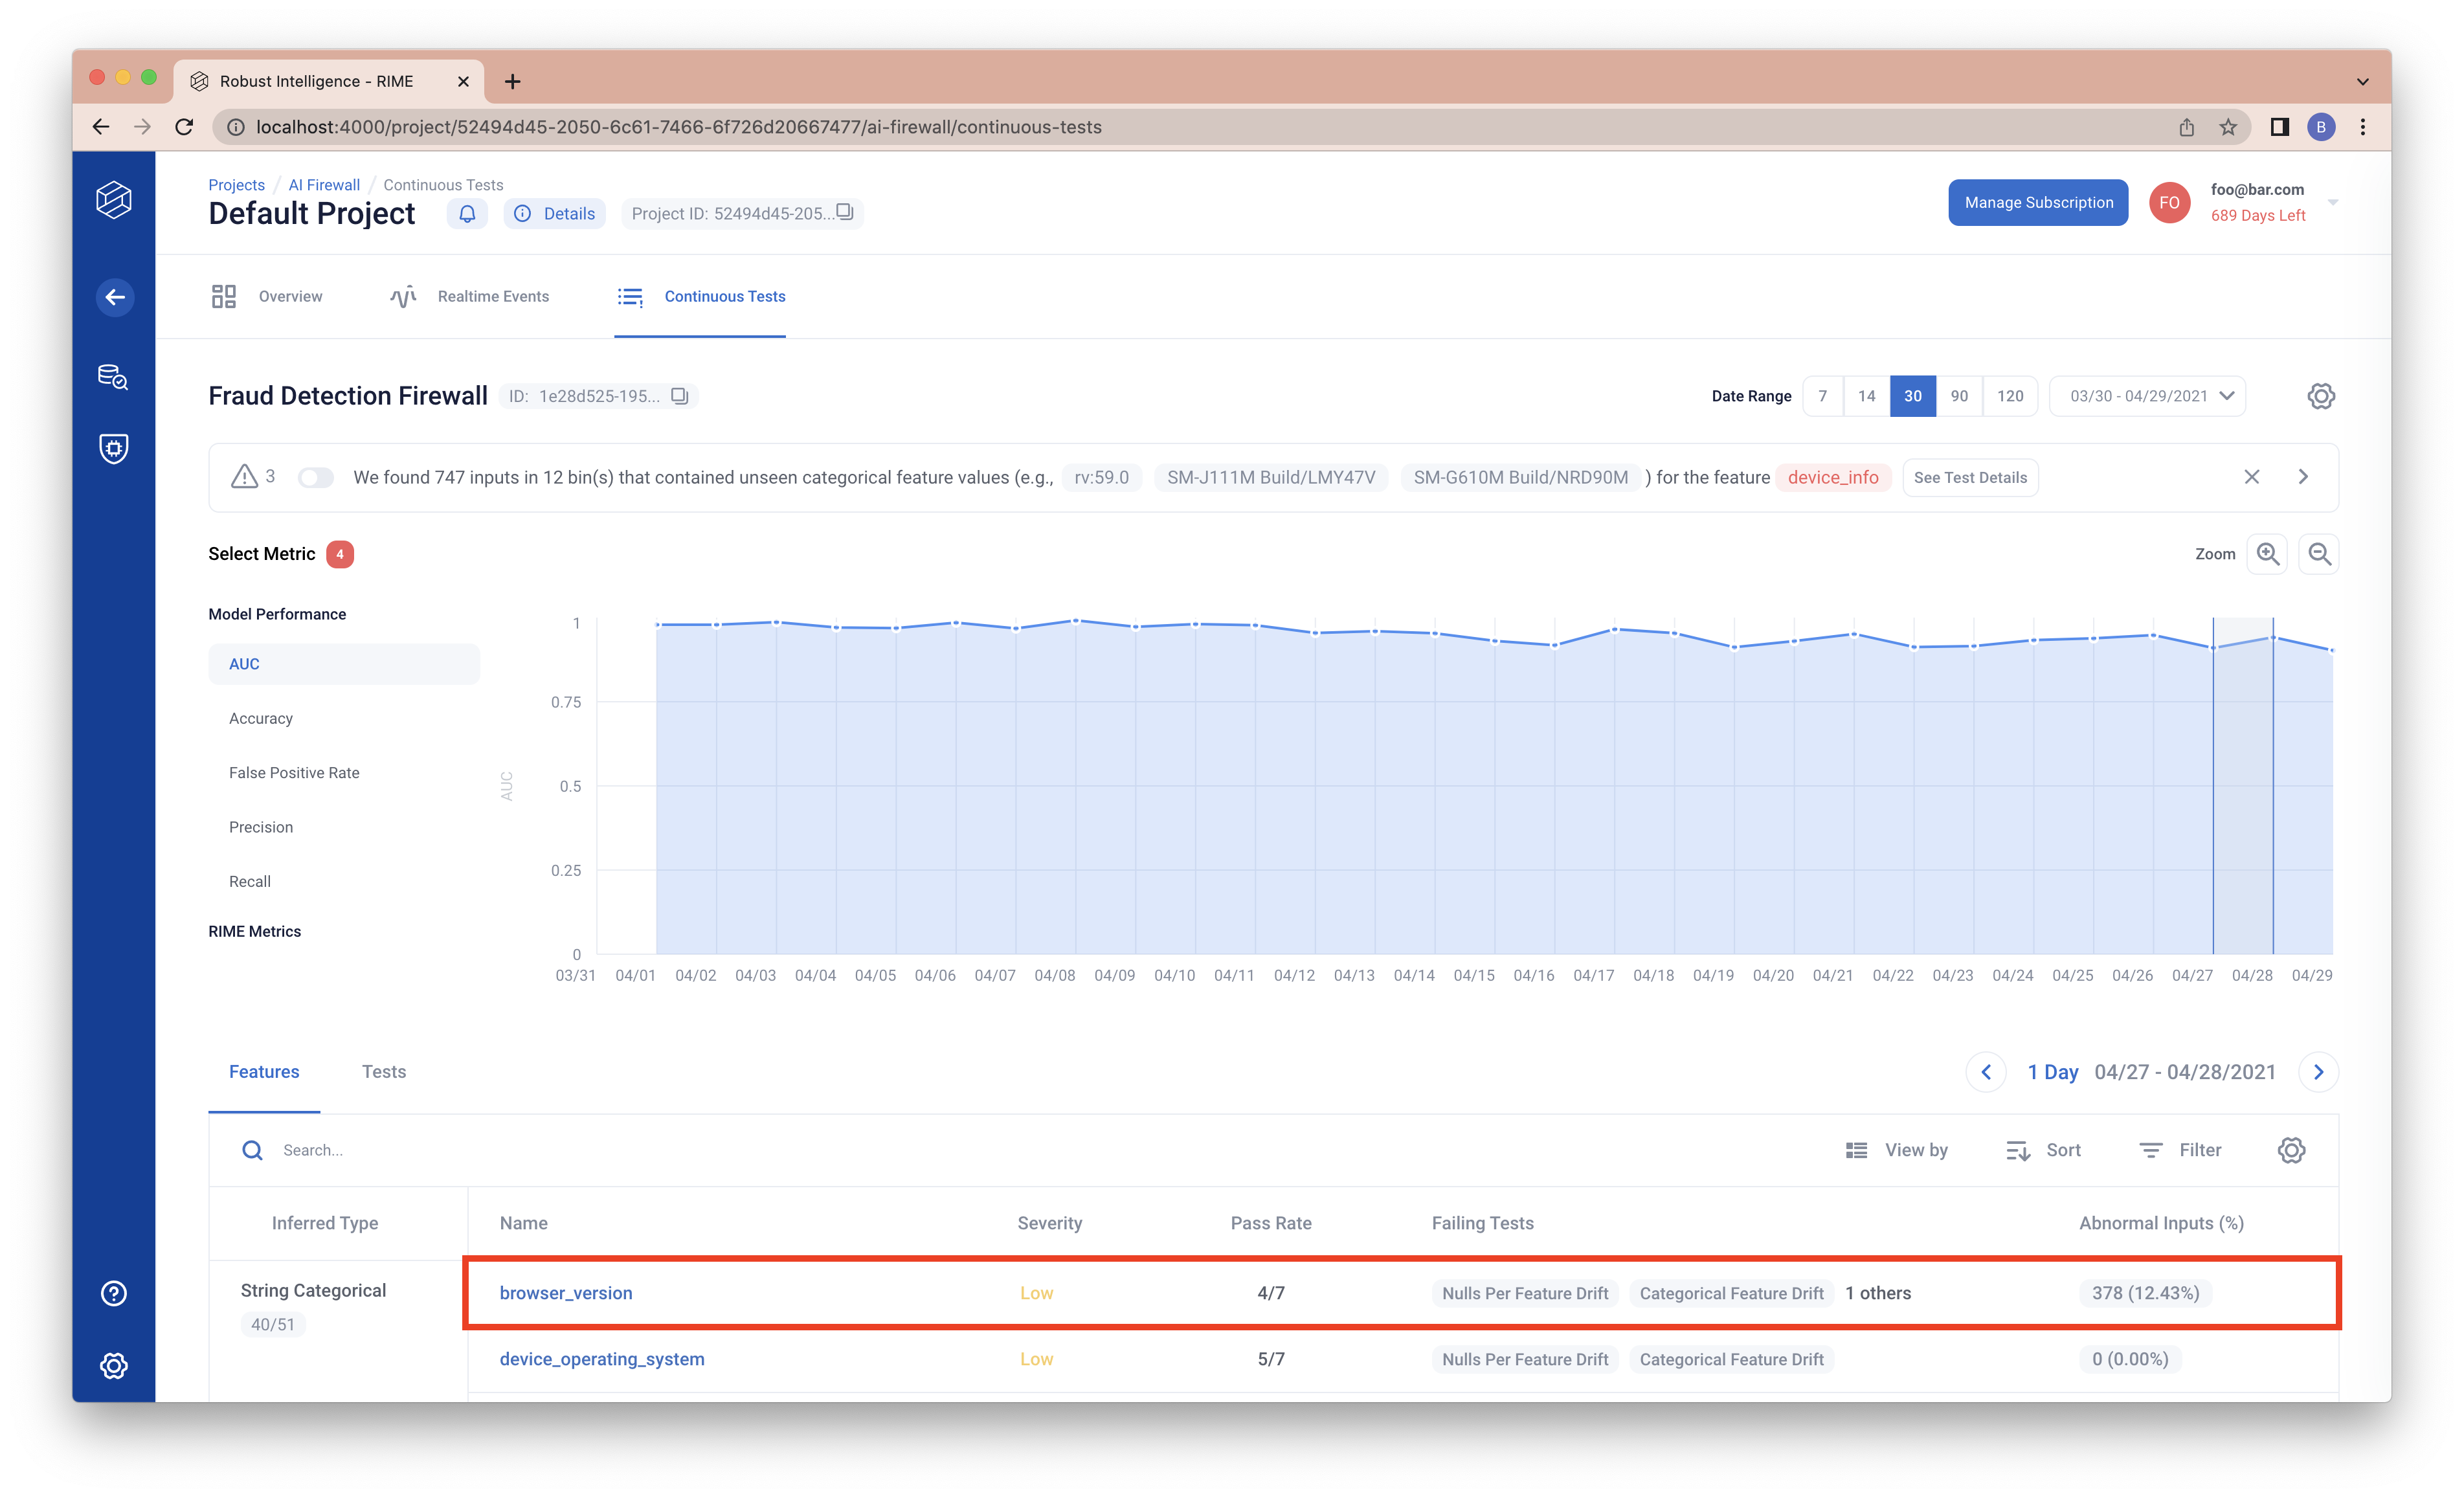
Task: Switch to the Realtime Events tab
Action: (469, 297)
